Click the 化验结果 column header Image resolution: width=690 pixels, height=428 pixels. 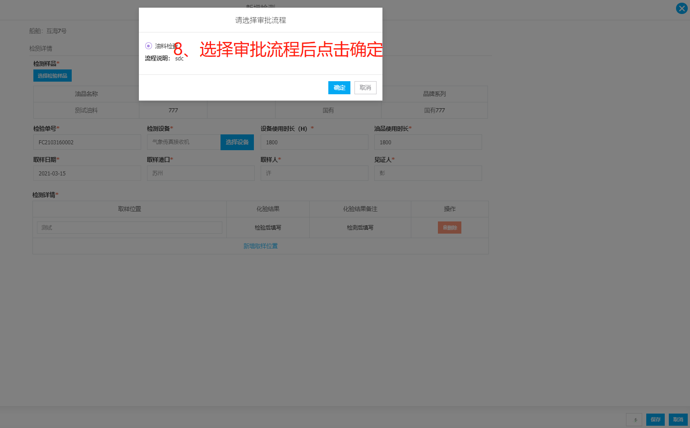click(x=268, y=209)
